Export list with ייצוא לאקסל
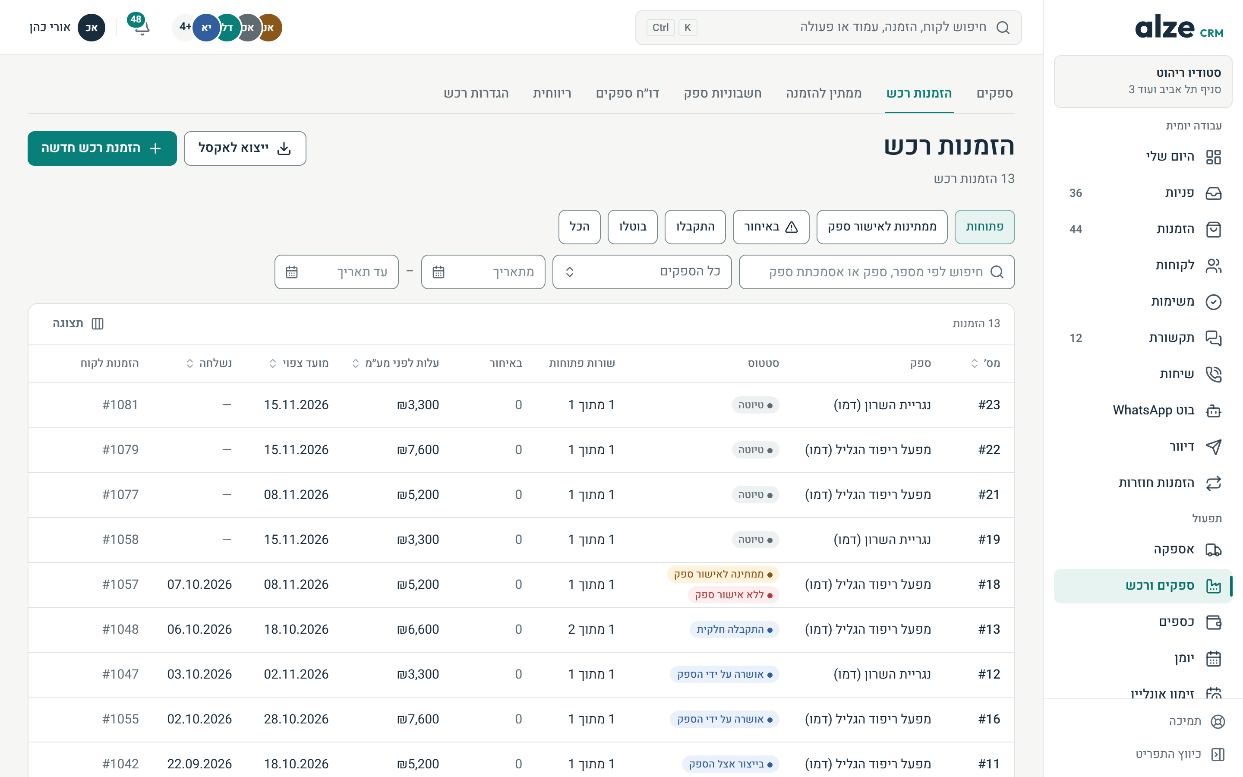The width and height of the screenshot is (1243, 777). point(245,148)
